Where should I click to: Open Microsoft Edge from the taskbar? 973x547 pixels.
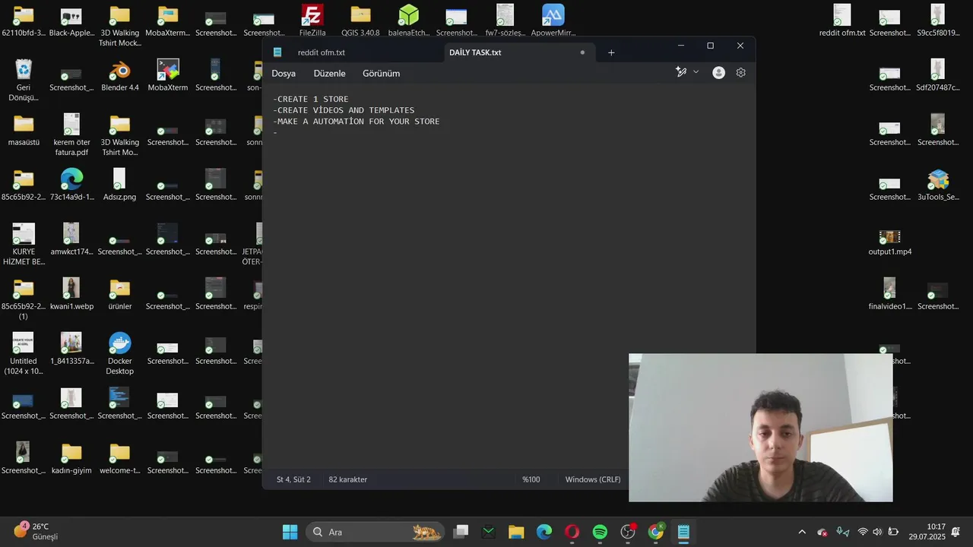[544, 532]
